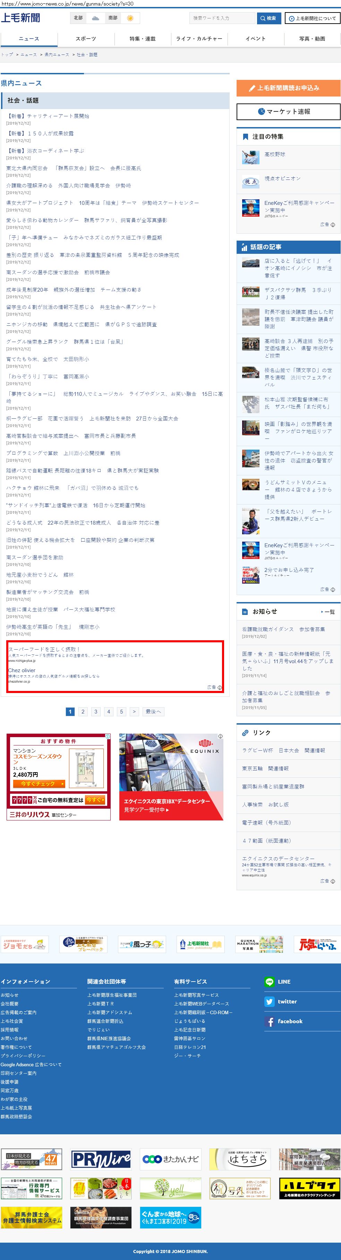341x1260 pixels.
Task: Open the ライフ・カルチャー navigation tab
Action: pyautogui.click(x=199, y=39)
